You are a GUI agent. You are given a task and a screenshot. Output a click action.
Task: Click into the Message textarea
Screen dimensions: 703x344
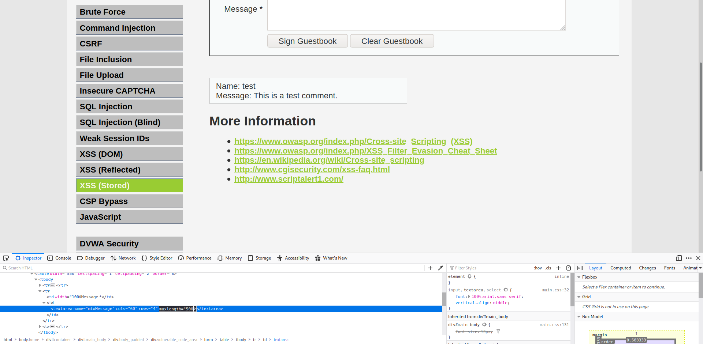pos(416,15)
